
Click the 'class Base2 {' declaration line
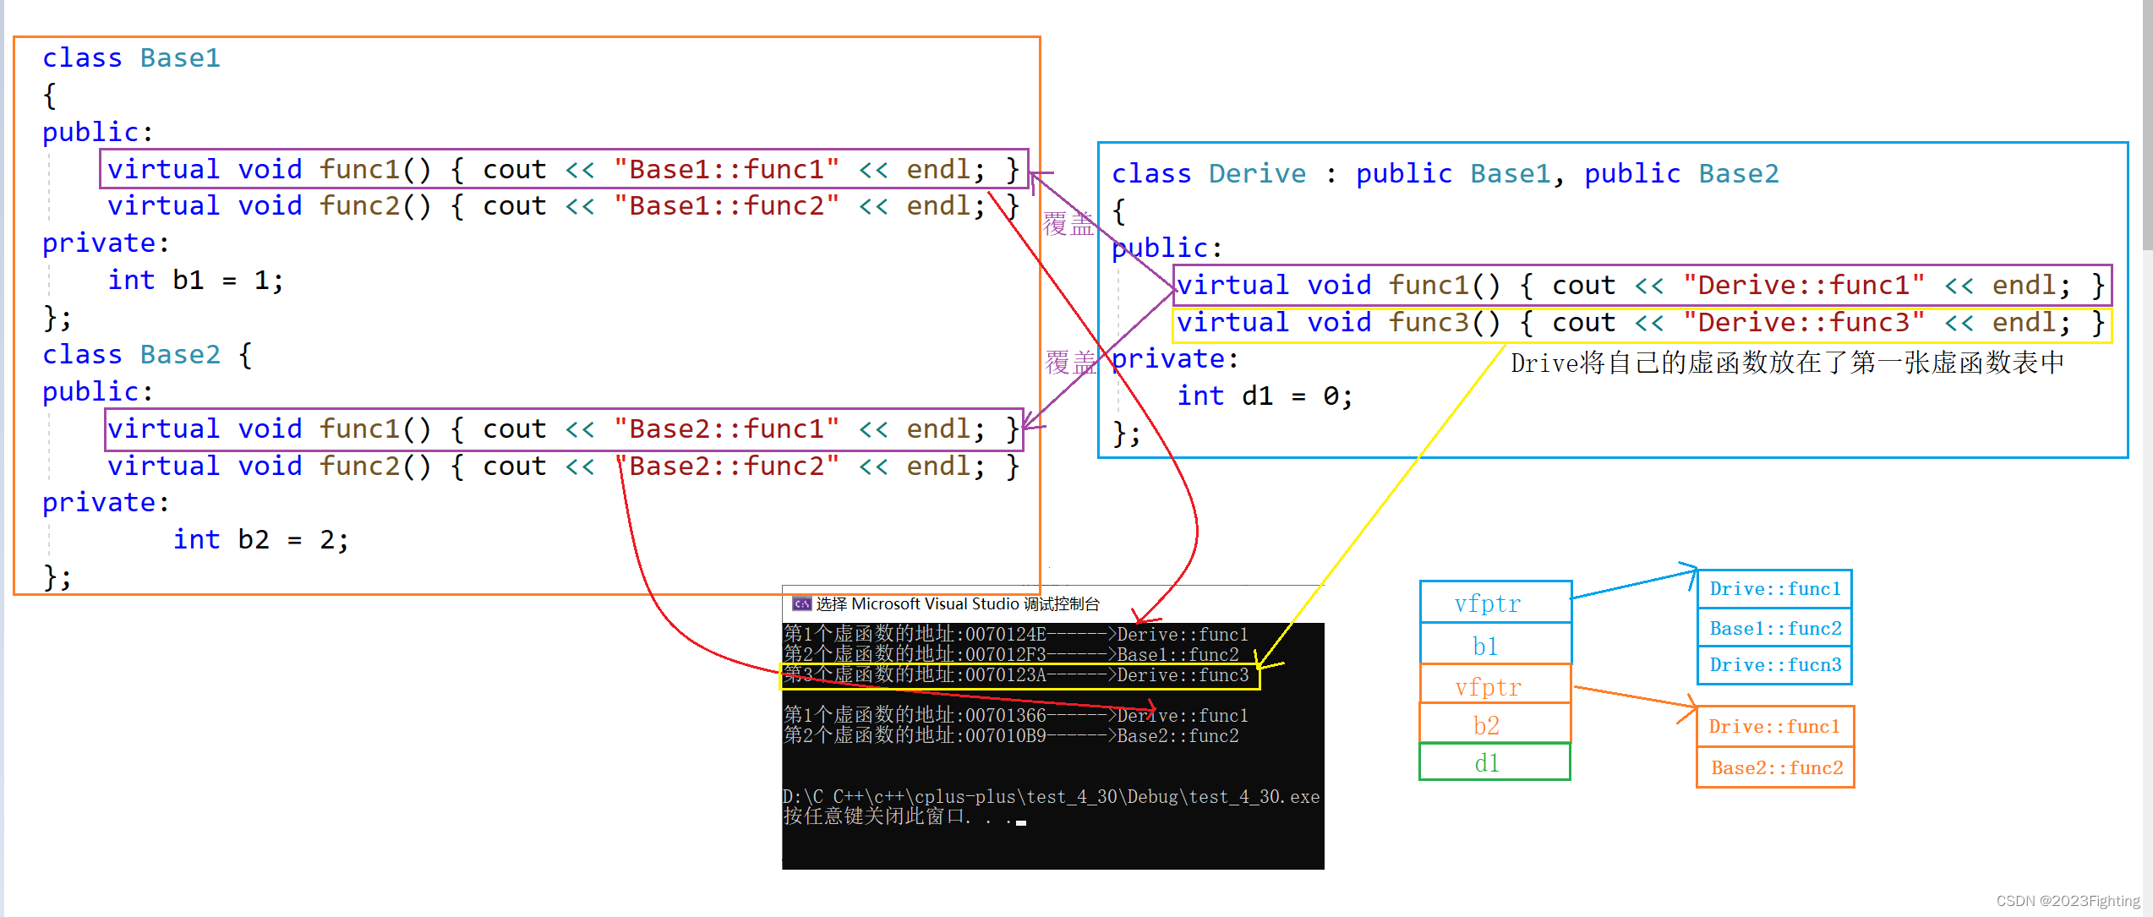(x=147, y=354)
